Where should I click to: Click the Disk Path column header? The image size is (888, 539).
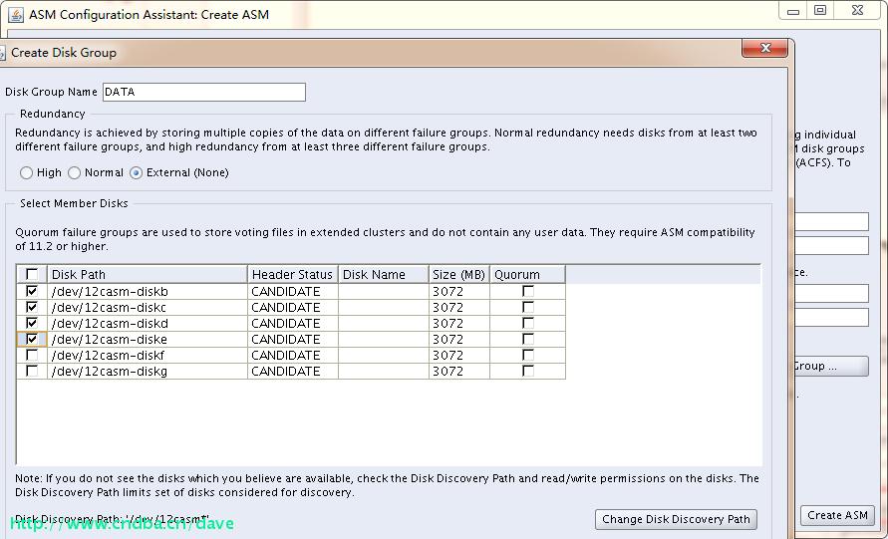[x=148, y=275]
